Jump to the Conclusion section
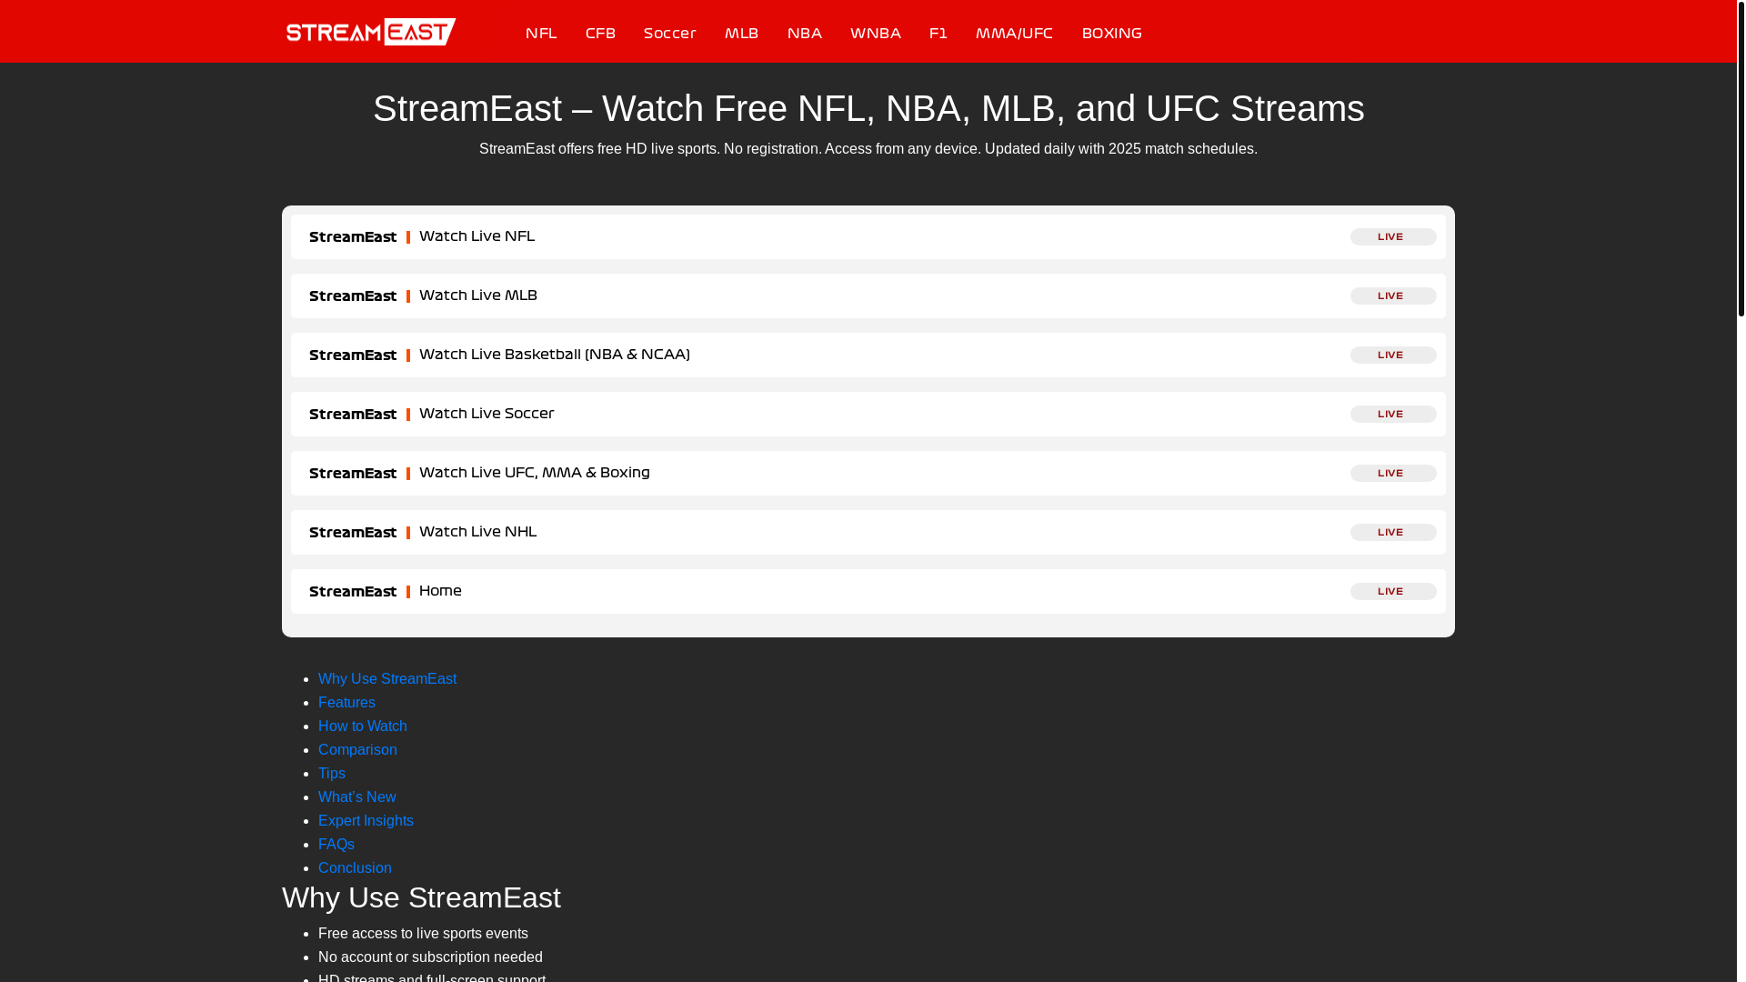The image size is (1746, 982). pos(355,868)
